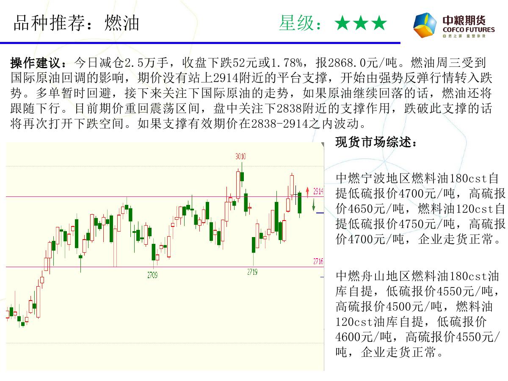Select the 3010 peak price label
Viewport: 508px width, 381px height.
[240, 157]
